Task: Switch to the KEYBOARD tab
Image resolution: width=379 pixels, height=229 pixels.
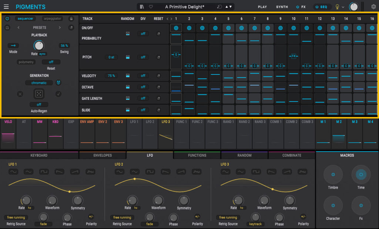Action: [39, 155]
